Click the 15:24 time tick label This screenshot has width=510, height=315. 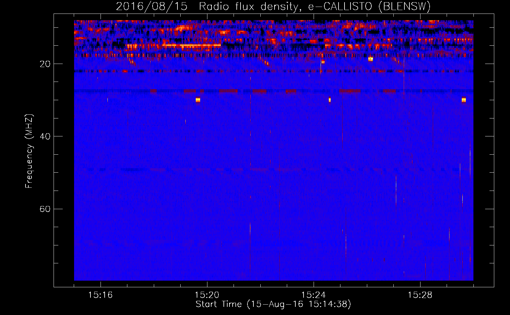[x=313, y=295]
